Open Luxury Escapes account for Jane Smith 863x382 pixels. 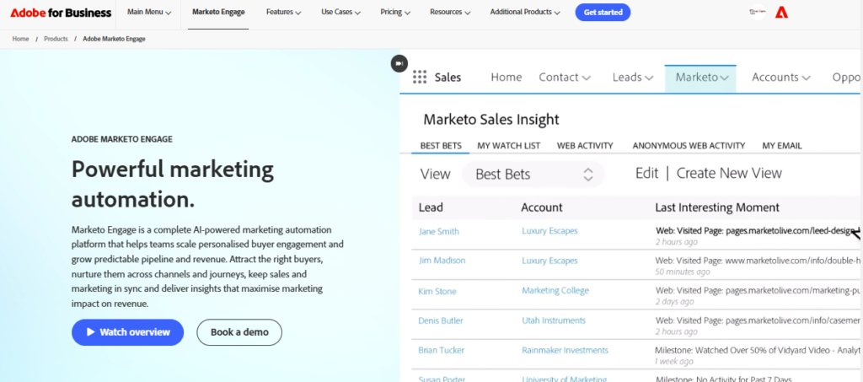549,230
